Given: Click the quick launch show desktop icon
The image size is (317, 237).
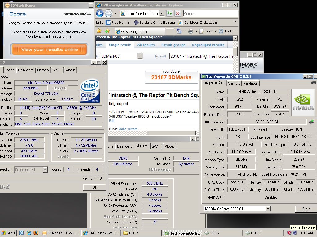Looking at the screenshot, I should click(22, 233).
